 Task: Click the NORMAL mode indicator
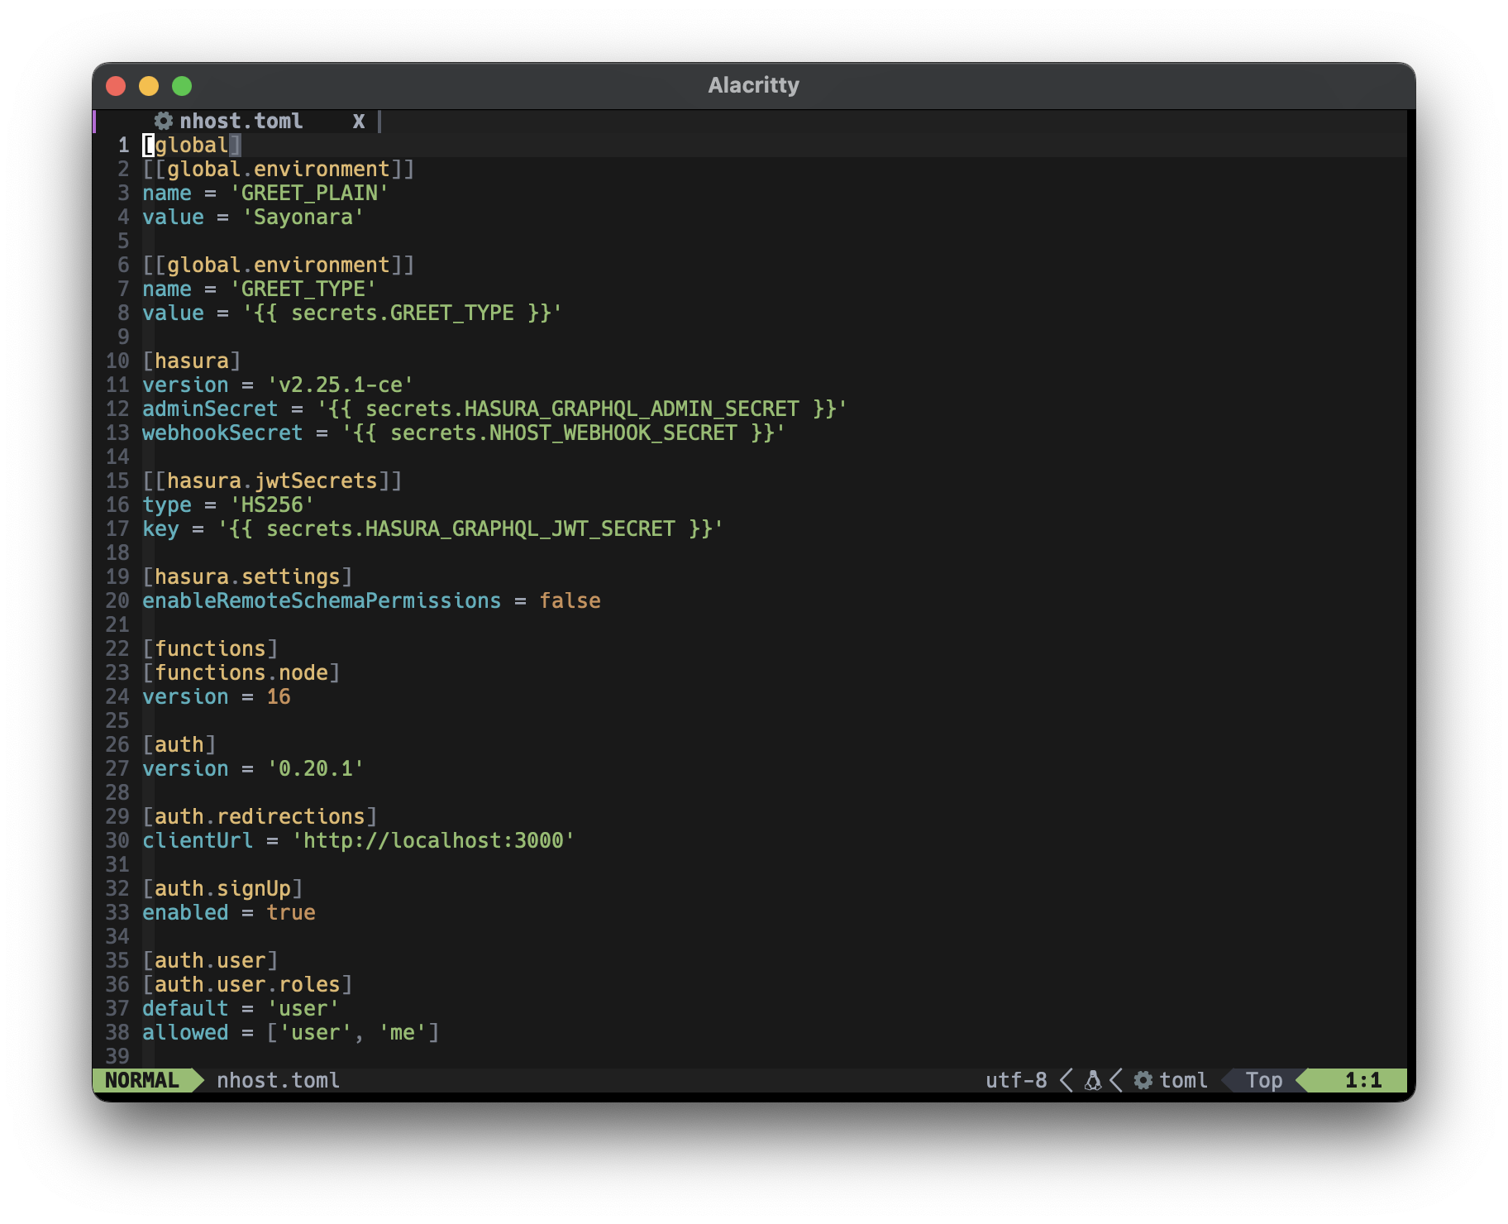click(142, 1081)
